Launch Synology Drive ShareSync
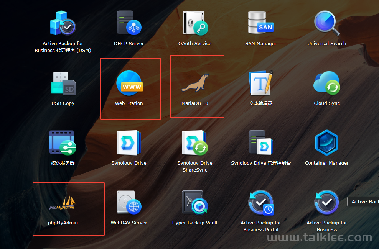 195,143
